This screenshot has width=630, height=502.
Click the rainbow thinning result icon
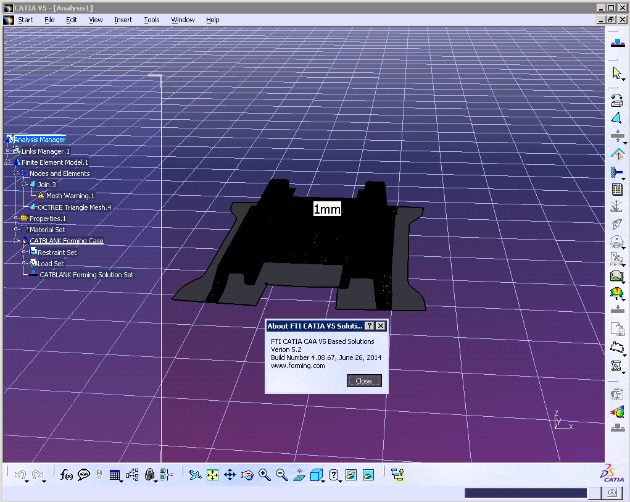617,293
